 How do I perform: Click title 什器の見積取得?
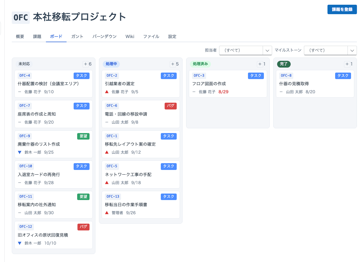point(294,84)
